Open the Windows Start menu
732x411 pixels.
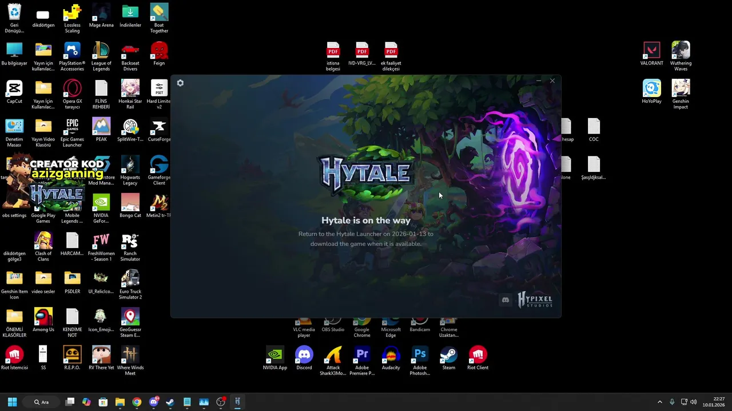tap(12, 402)
